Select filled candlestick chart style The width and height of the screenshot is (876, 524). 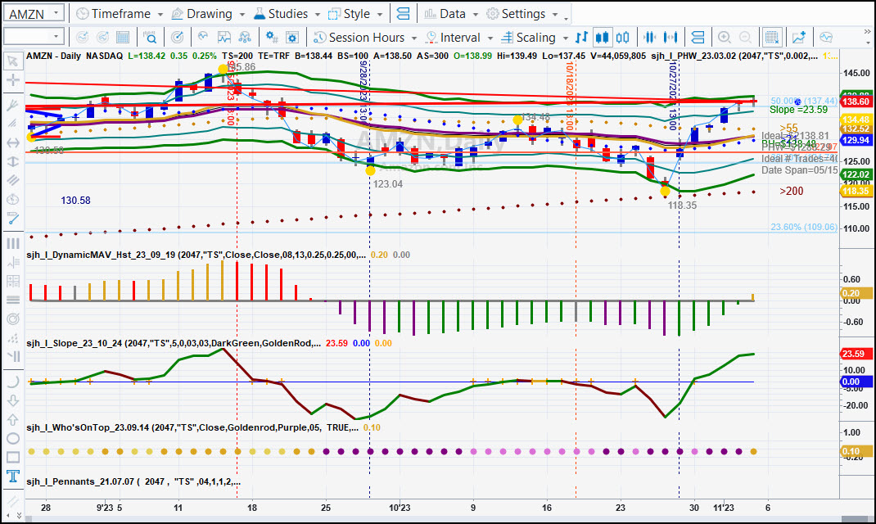pyautogui.click(x=602, y=38)
